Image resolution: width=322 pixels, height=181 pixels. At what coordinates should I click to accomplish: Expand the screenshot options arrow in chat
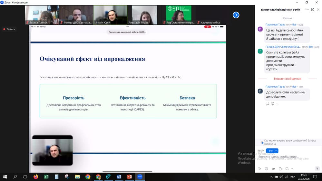pyautogui.click(x=292, y=169)
